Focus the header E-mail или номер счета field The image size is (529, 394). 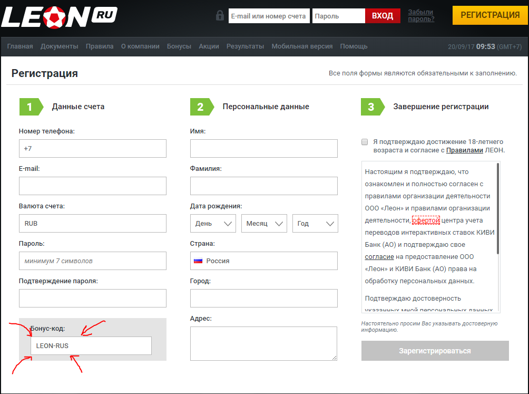(269, 16)
